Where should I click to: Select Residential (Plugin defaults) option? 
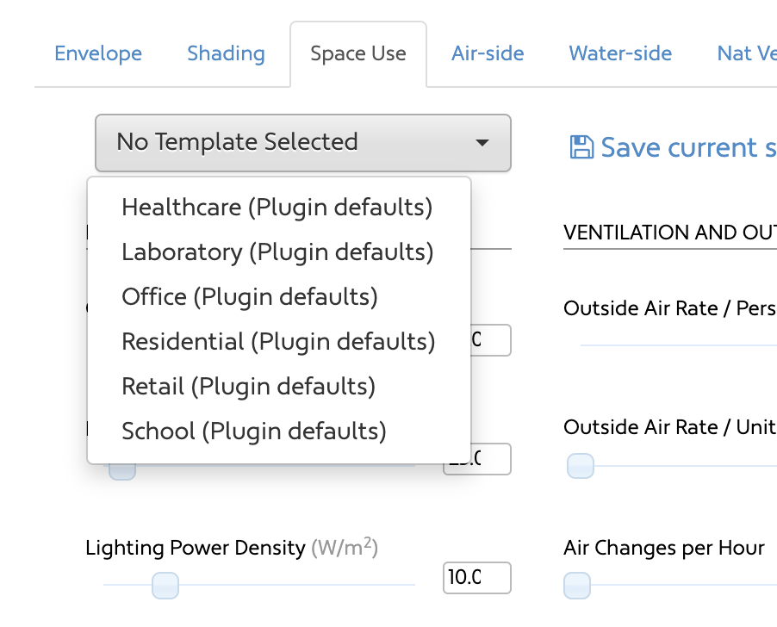click(x=278, y=342)
